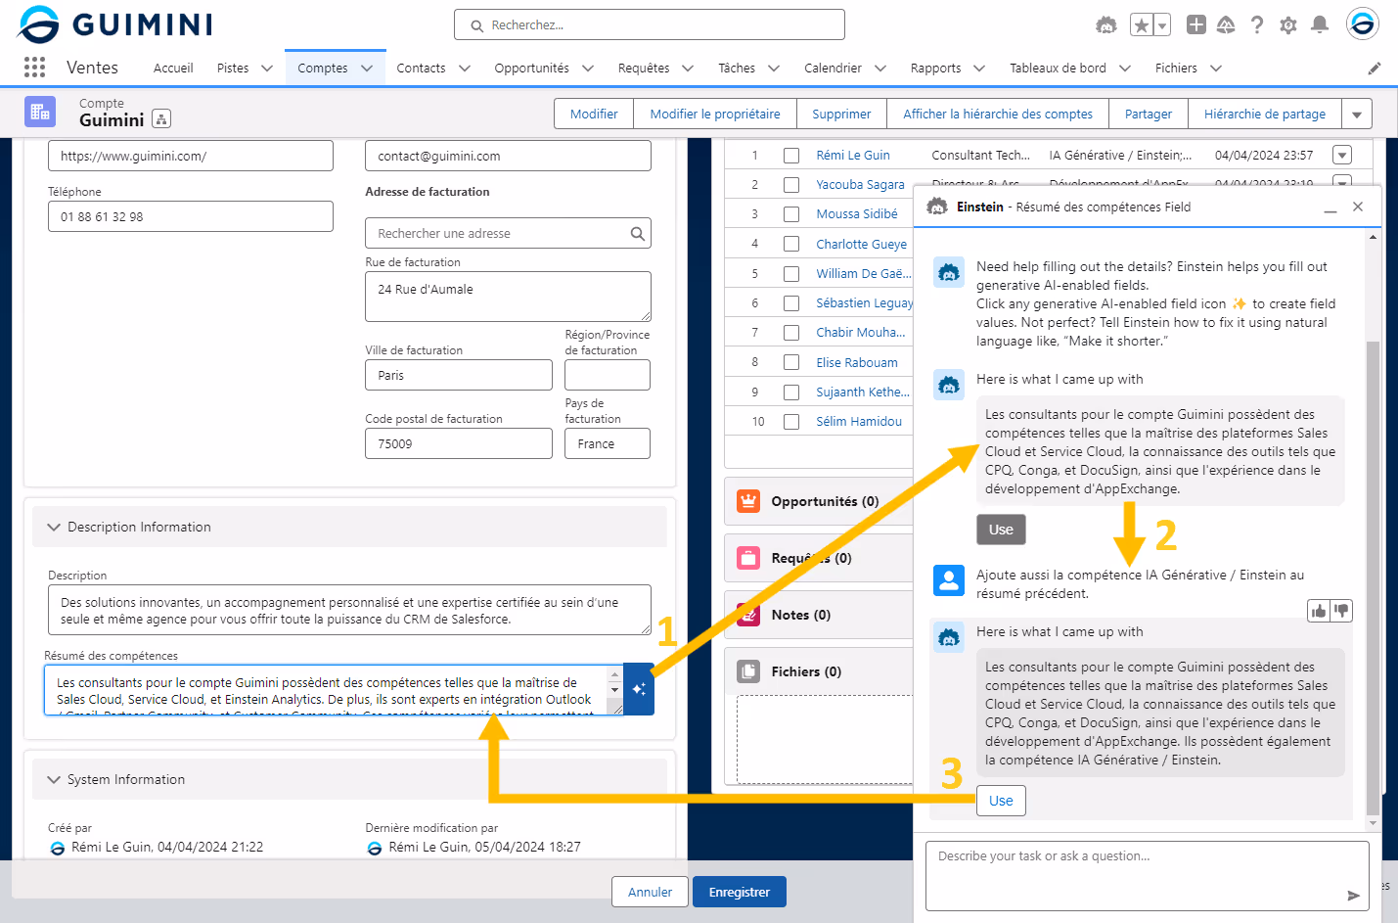Open the Tableaux de bord tab
The width and height of the screenshot is (1398, 923).
[x=1058, y=69]
